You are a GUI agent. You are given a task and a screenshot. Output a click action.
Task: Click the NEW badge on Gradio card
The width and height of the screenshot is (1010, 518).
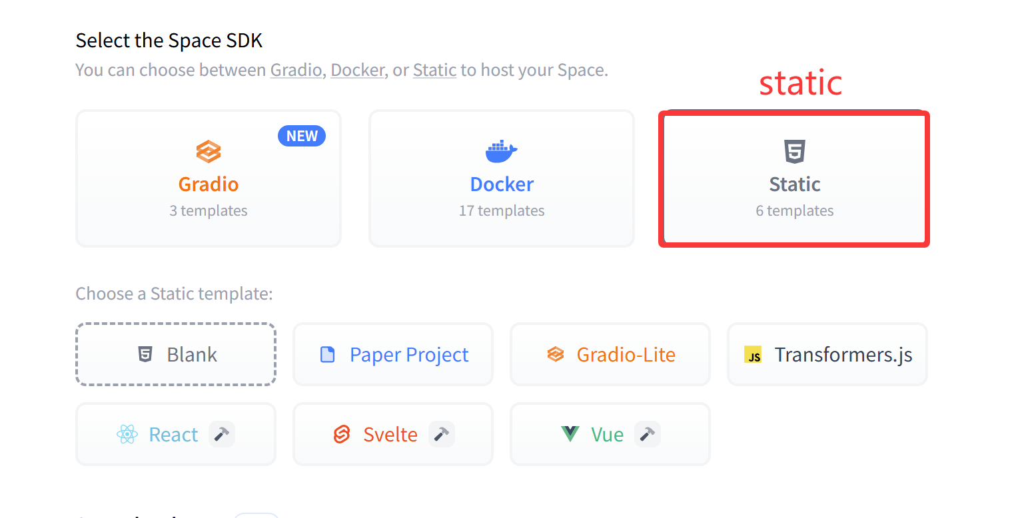click(302, 136)
